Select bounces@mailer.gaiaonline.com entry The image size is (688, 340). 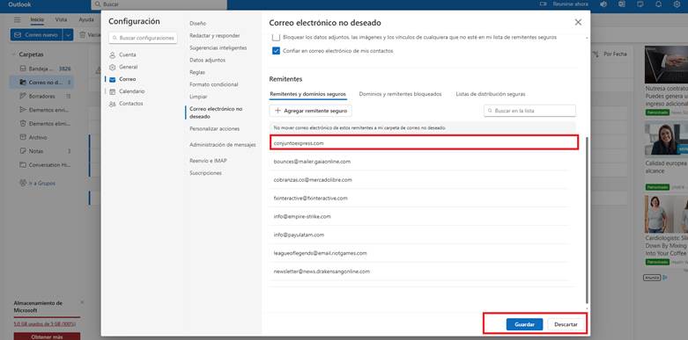pyautogui.click(x=420, y=162)
